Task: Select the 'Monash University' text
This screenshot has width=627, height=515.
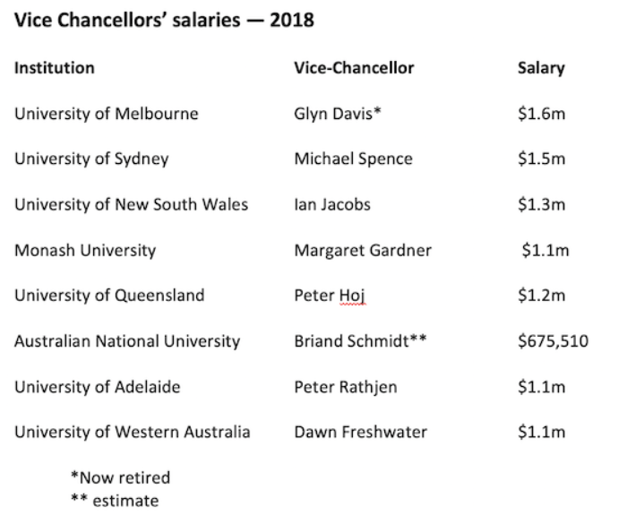Action: click(x=84, y=250)
